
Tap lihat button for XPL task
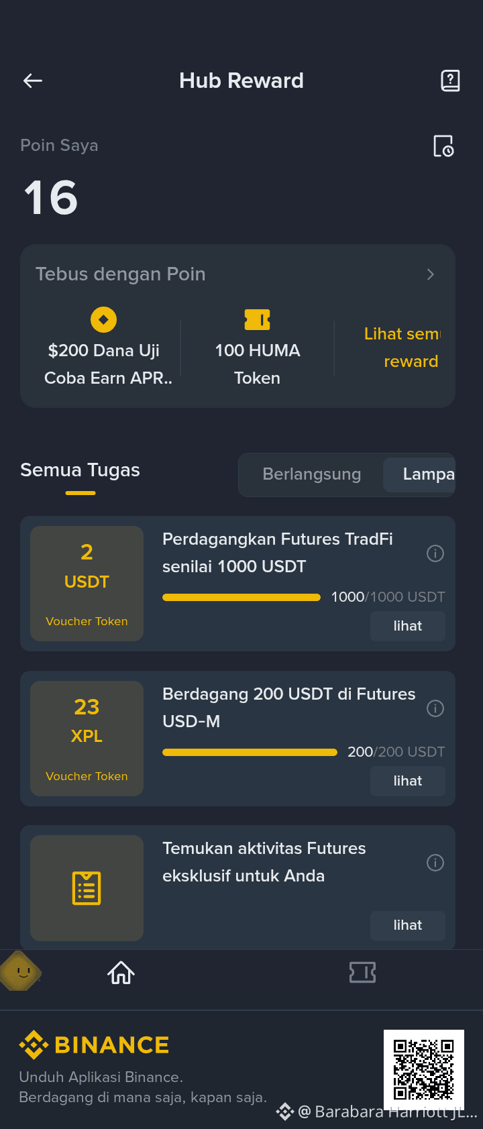[x=408, y=781]
